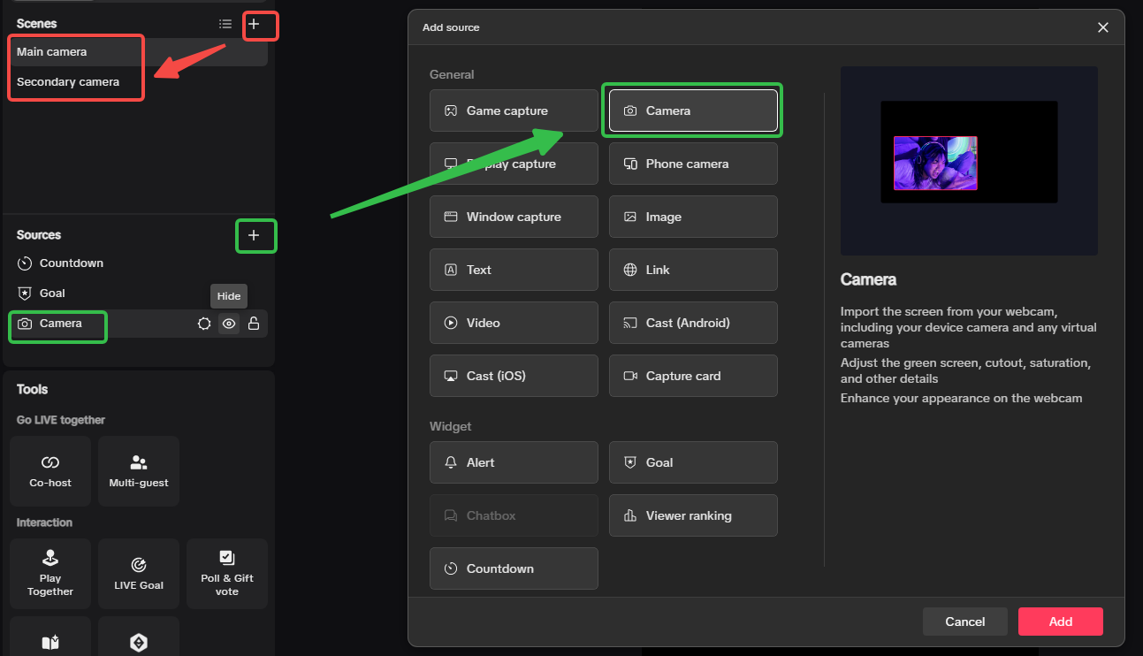The image size is (1143, 656).
Task: Hide the Camera source with the eye toggle
Action: pyautogui.click(x=229, y=324)
